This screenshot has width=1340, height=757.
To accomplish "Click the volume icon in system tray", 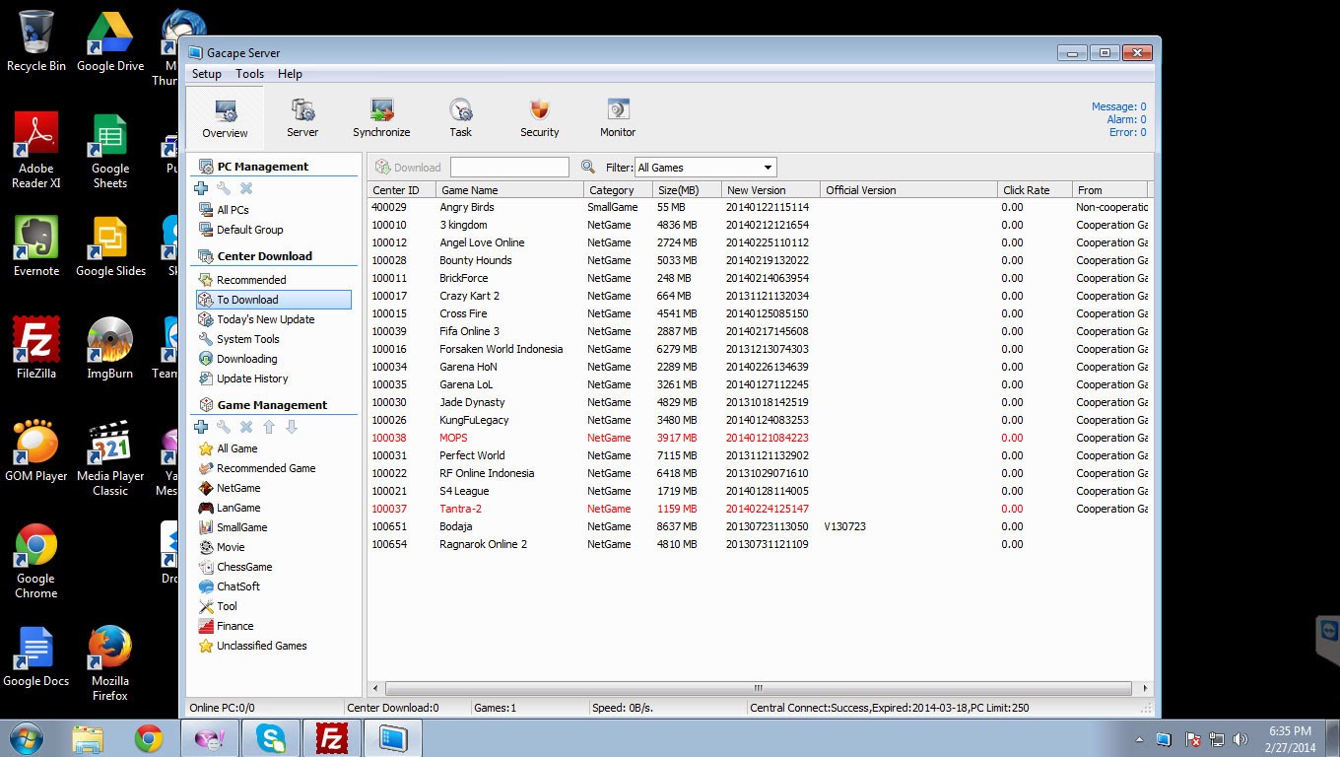I will pos(1240,739).
